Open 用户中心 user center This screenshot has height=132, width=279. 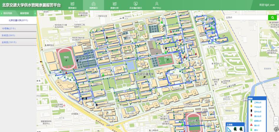tap(157, 5)
